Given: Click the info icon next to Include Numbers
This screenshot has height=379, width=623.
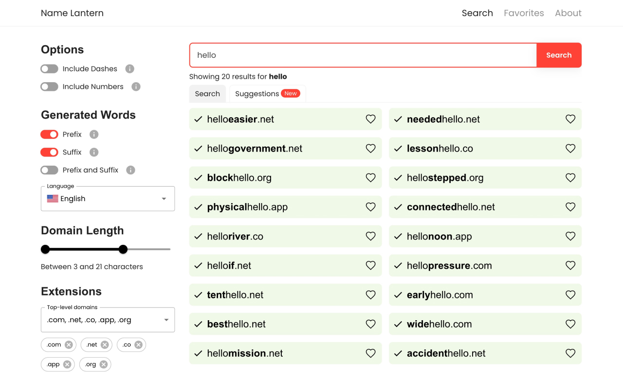Looking at the screenshot, I should (136, 86).
